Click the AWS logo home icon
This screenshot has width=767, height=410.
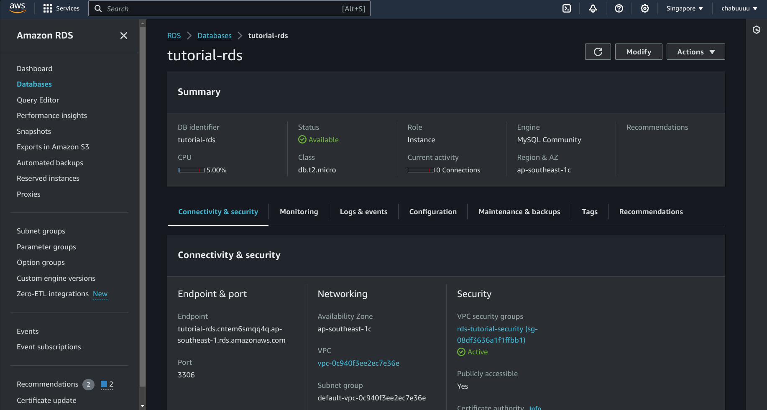tap(18, 8)
